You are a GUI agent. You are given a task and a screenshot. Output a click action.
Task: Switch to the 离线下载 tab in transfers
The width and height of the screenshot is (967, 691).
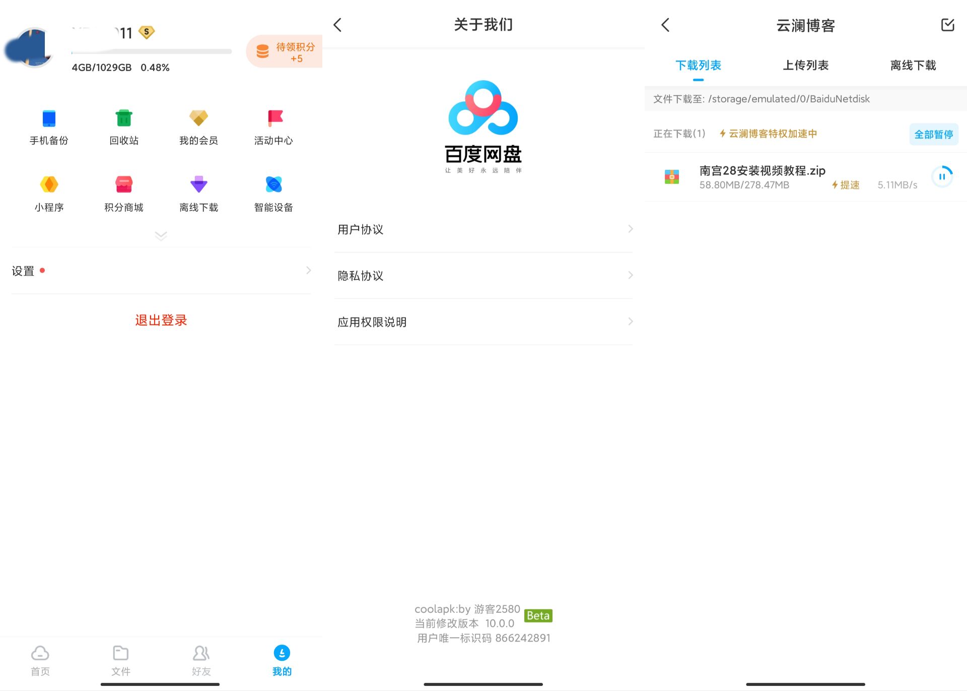912,65
